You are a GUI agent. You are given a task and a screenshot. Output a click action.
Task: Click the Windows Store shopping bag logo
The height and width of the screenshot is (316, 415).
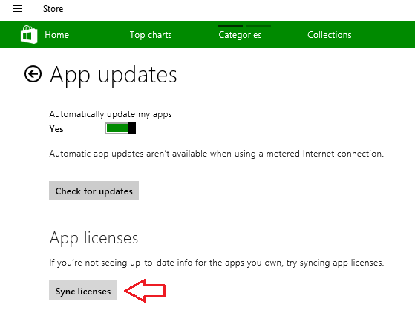coord(29,35)
